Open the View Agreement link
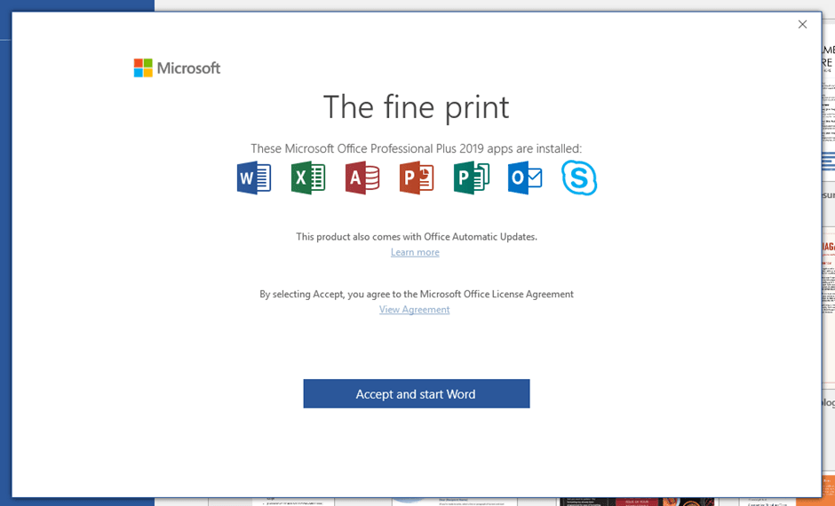The image size is (835, 506). (x=415, y=310)
